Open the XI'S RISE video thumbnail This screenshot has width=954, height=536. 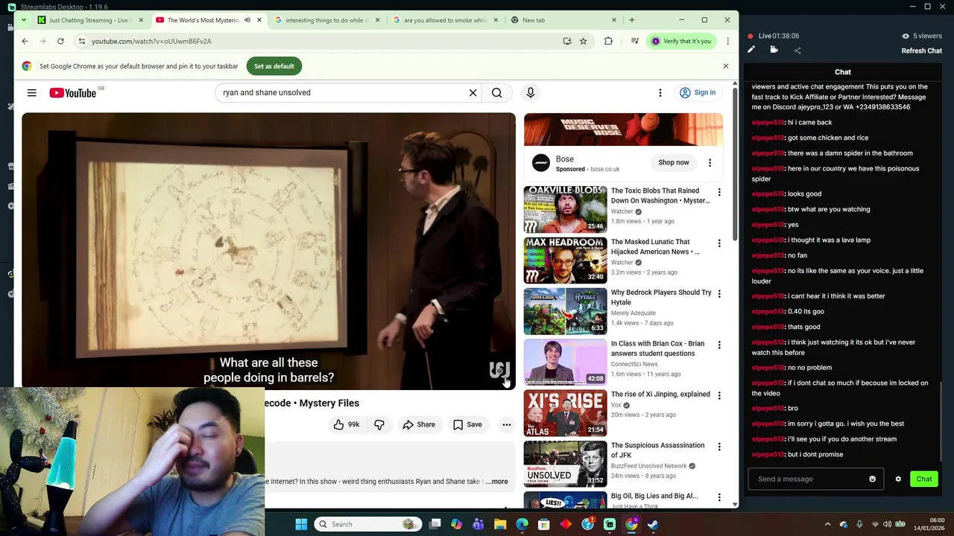click(x=565, y=412)
